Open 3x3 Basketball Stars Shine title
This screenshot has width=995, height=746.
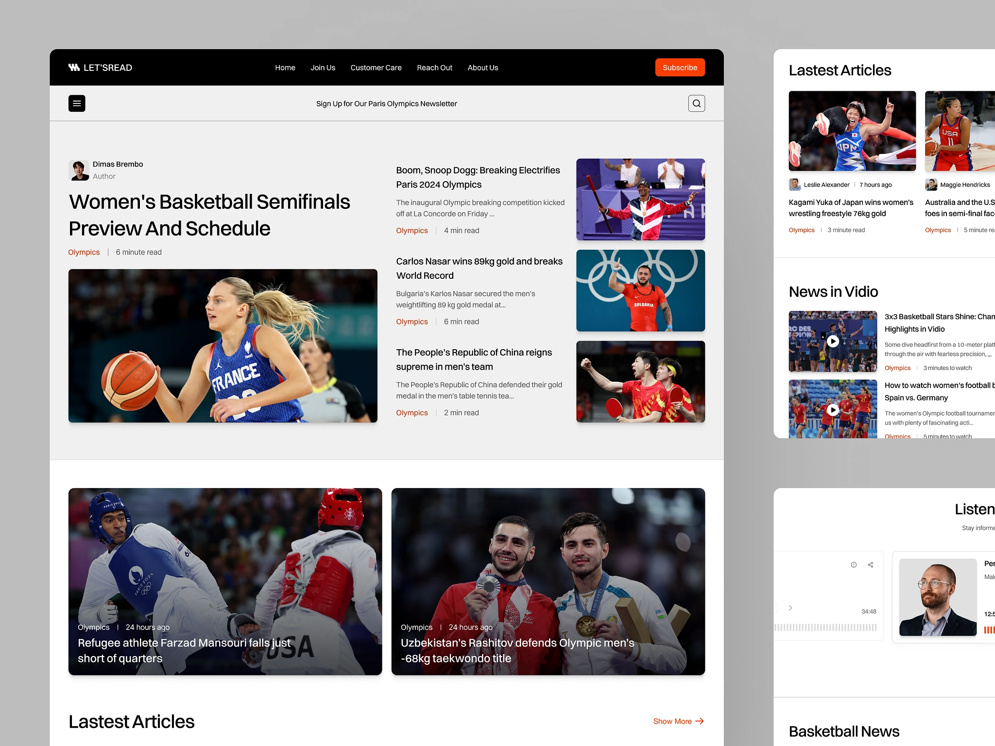940,323
